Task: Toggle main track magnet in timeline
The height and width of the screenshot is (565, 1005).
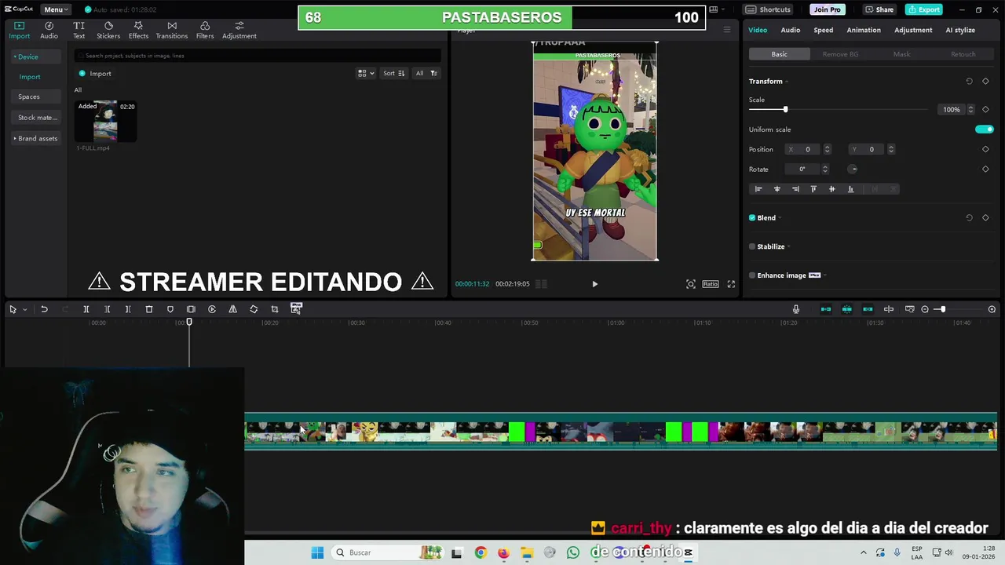Action: [x=826, y=309]
